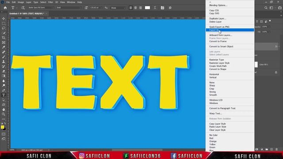Click the yellow foreground color swatch
The height and width of the screenshot is (159, 283).
(x=2, y=127)
